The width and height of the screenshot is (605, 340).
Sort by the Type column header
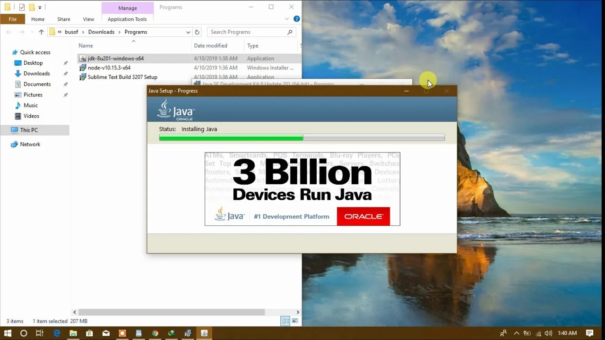253,46
